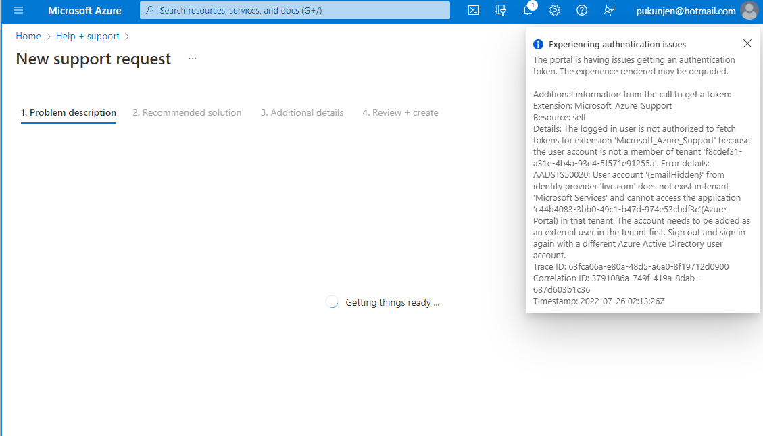Go to Help + support breadcrumb

tap(88, 36)
